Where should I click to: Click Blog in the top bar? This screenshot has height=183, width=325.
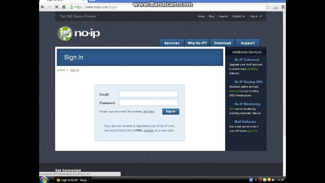click(x=212, y=16)
